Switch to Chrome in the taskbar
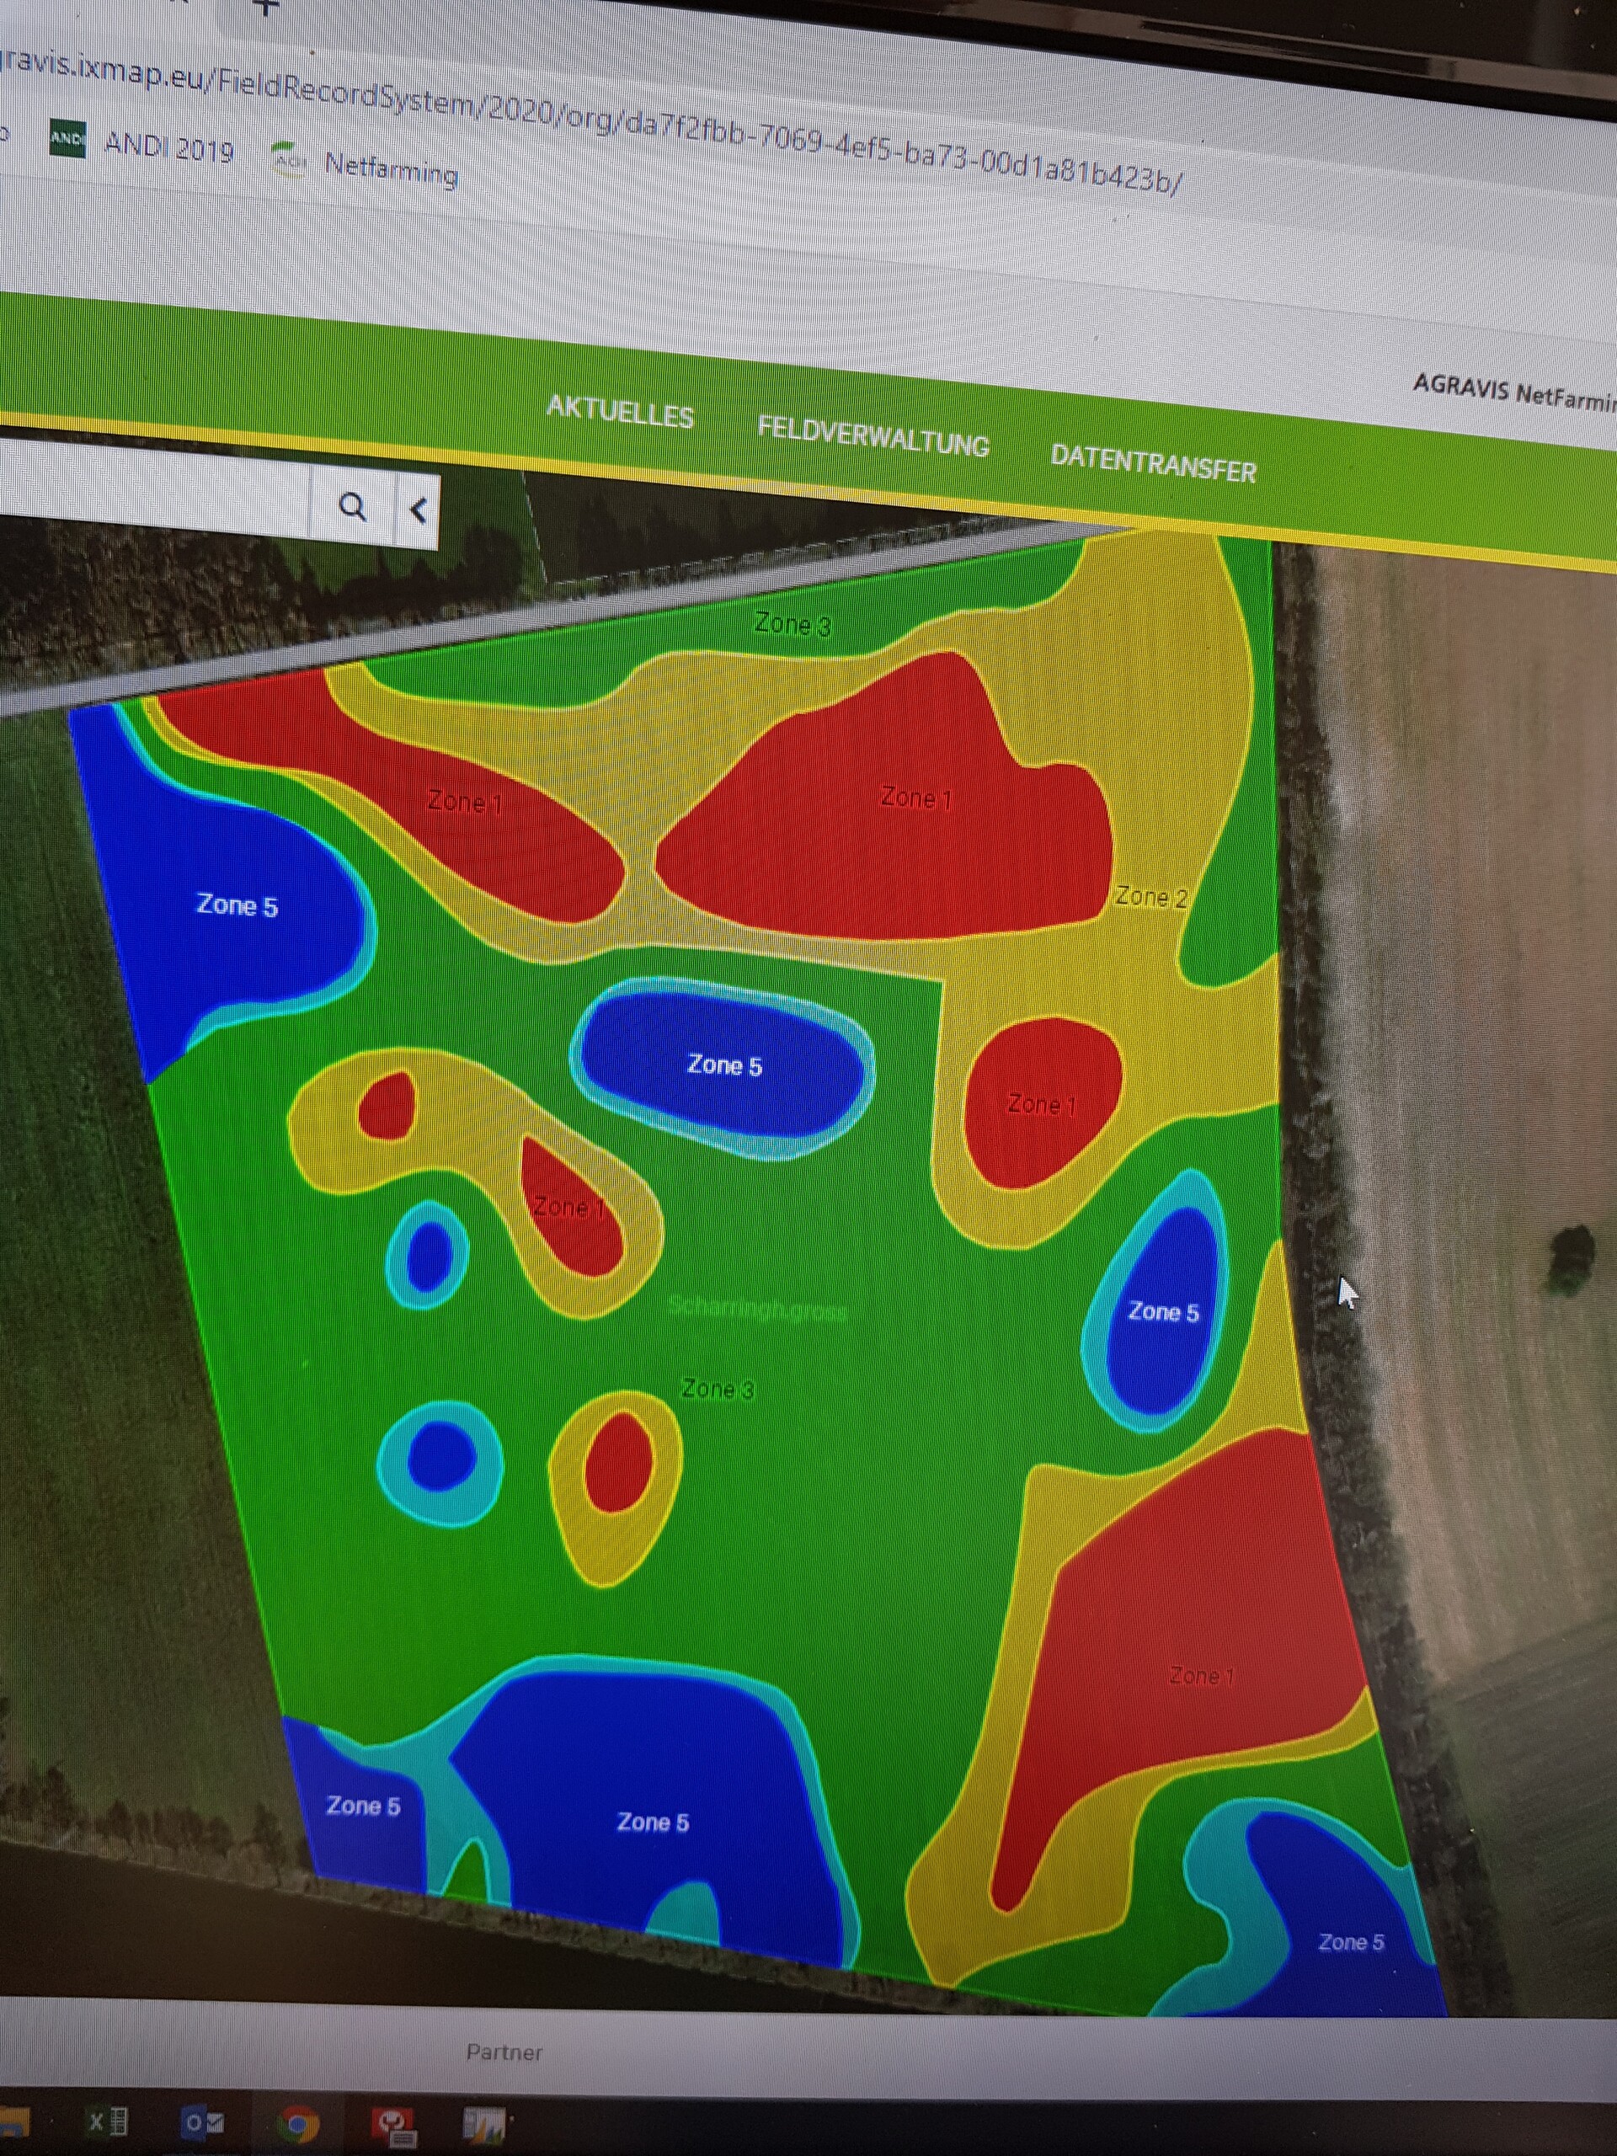Image resolution: width=1617 pixels, height=2156 pixels. pyautogui.click(x=297, y=2123)
